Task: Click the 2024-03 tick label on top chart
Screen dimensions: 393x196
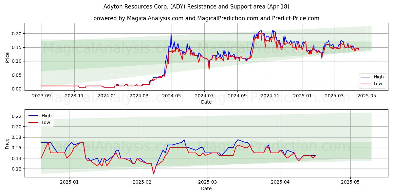Action: [140, 96]
